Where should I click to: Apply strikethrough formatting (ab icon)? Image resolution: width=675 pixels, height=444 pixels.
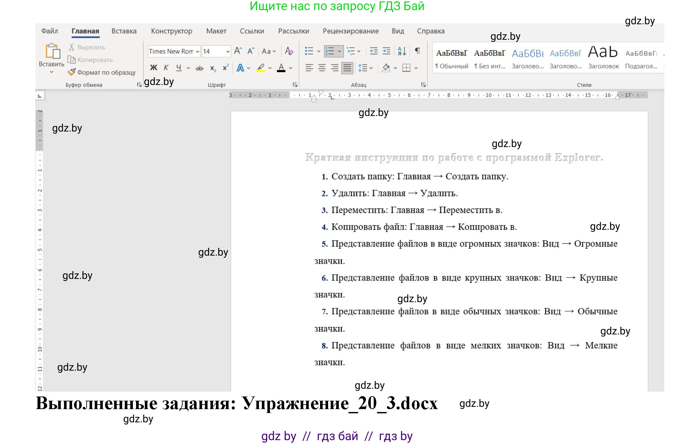[199, 68]
